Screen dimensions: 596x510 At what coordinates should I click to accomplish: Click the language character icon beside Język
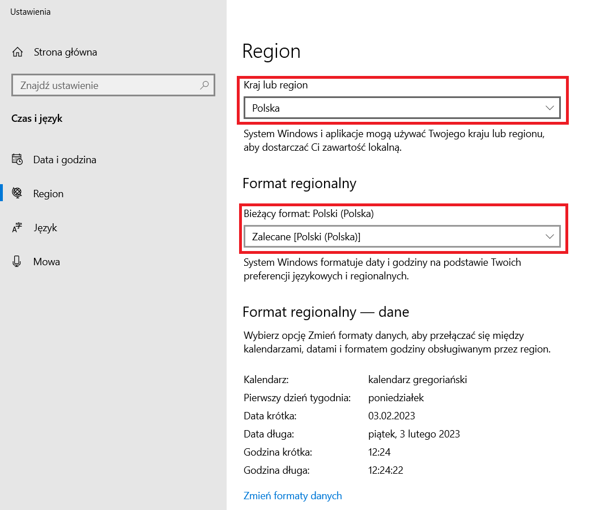[x=17, y=228]
